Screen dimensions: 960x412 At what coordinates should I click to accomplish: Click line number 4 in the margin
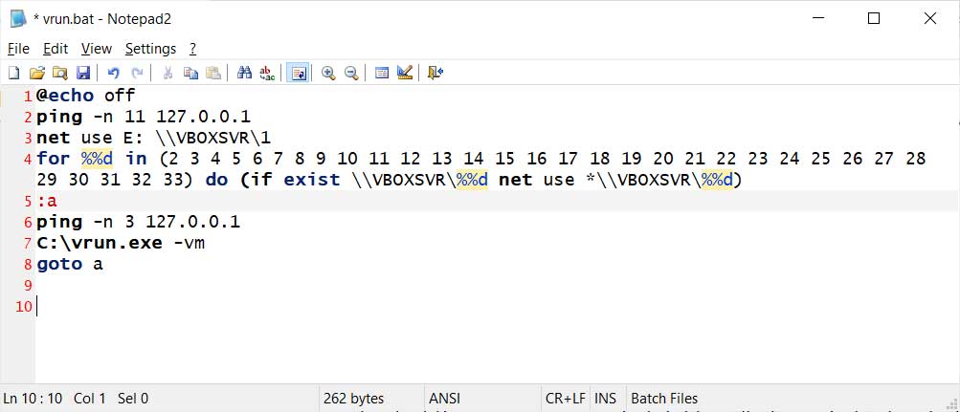point(27,160)
